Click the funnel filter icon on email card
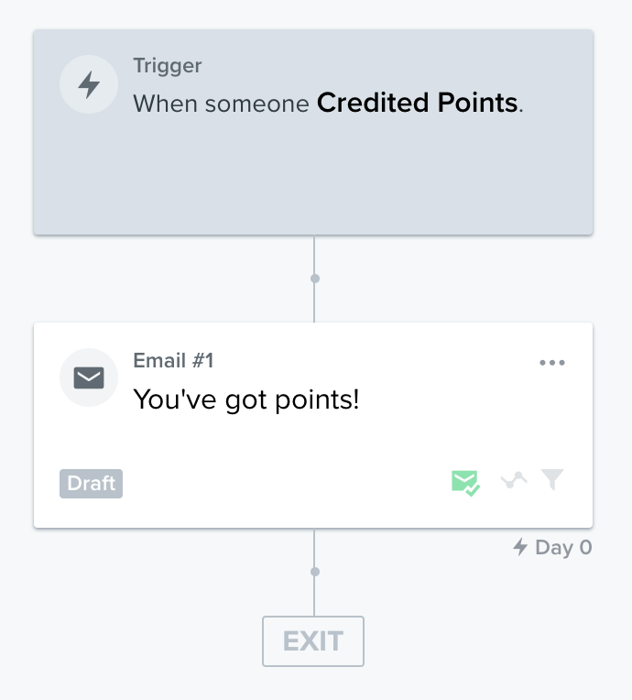Image resolution: width=632 pixels, height=700 pixels. point(552,479)
